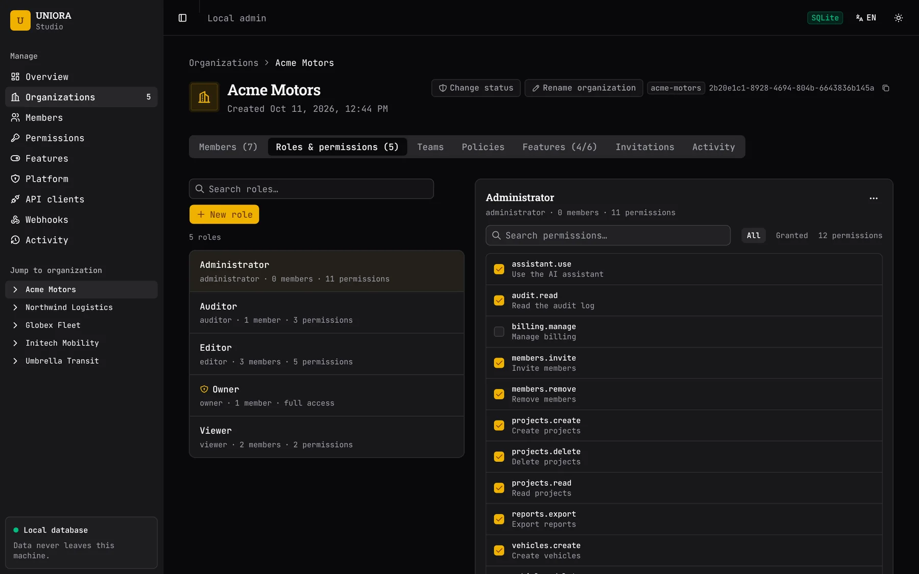Click Rename organization button
The height and width of the screenshot is (574, 919).
point(584,88)
